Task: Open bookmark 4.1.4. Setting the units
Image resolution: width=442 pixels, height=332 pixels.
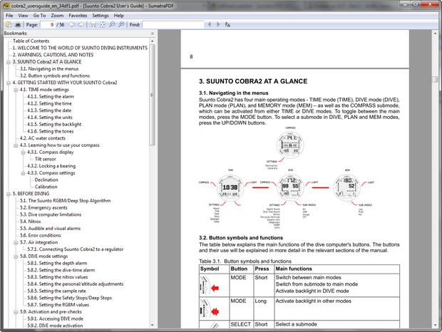Action: coord(50,118)
